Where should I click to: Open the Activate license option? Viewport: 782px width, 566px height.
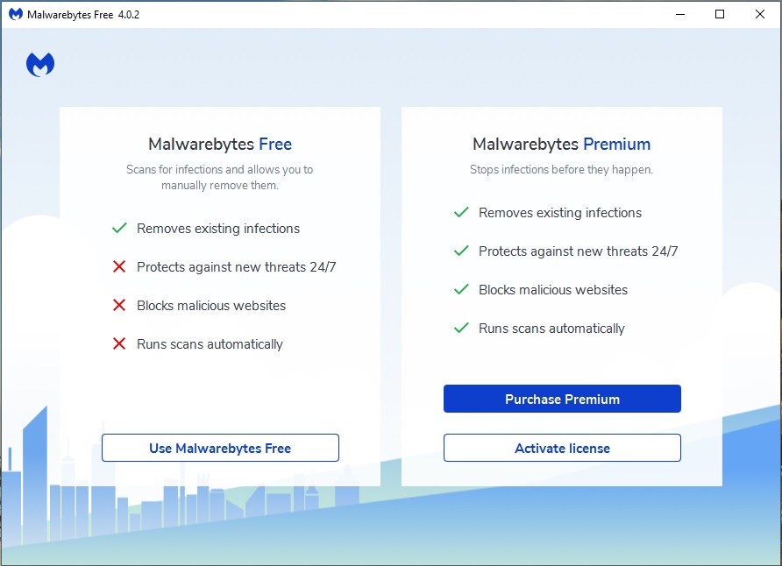pyautogui.click(x=562, y=448)
